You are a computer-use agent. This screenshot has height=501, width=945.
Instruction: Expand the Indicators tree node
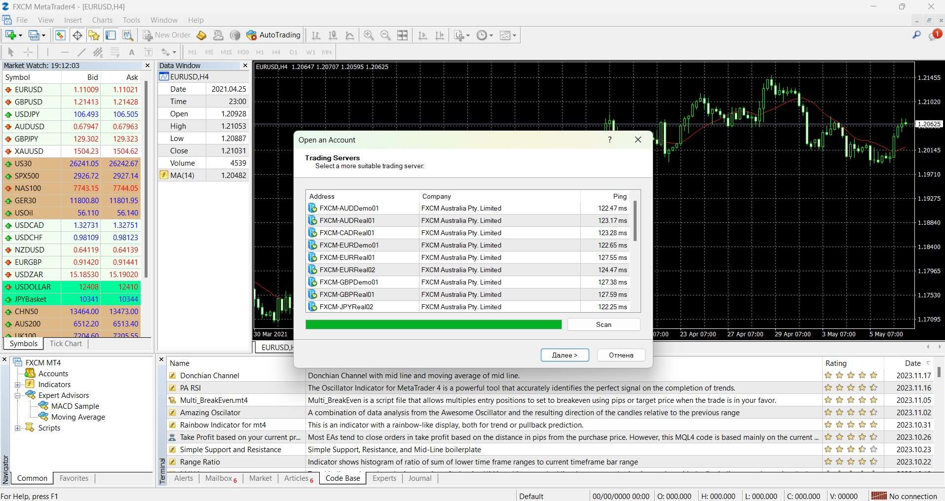[17, 385]
